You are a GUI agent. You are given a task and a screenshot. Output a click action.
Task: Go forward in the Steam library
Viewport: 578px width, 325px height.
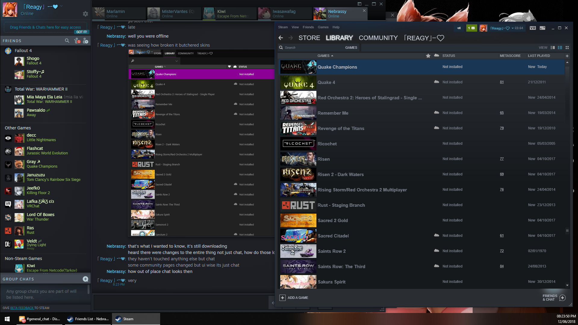(x=291, y=38)
